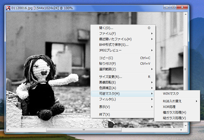This screenshot has width=204, height=140.
Task: Open the 色調補正(A) submenu
Action: 123,88
